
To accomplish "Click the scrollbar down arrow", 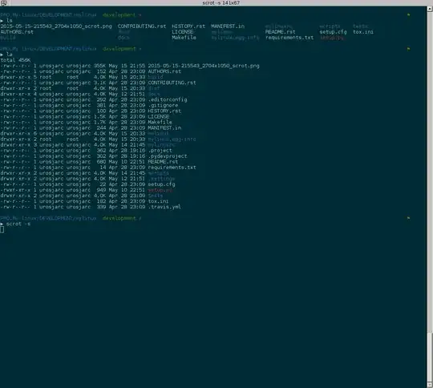I will 430,385.
